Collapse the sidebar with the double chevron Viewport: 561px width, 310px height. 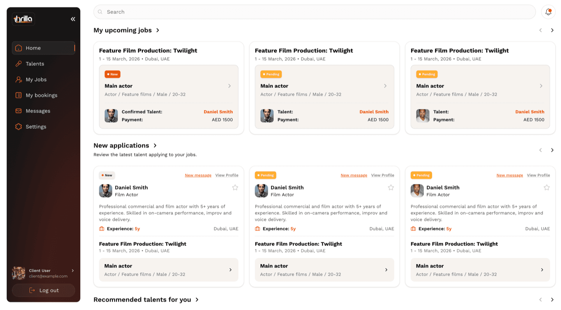pyautogui.click(x=73, y=18)
